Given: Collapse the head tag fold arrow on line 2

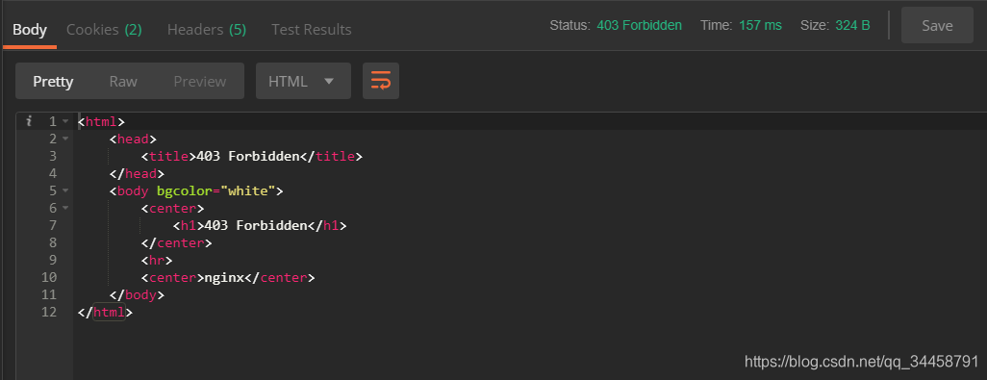Looking at the screenshot, I should click(x=65, y=139).
